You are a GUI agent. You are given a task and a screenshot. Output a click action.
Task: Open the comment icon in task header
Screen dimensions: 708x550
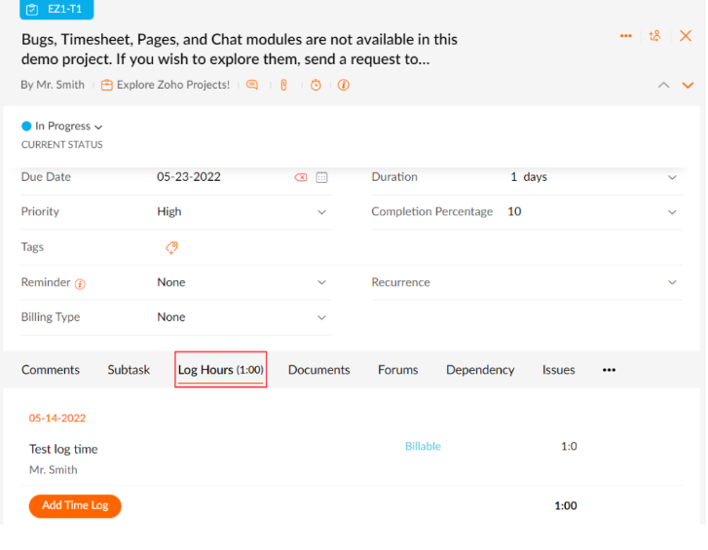point(252,85)
